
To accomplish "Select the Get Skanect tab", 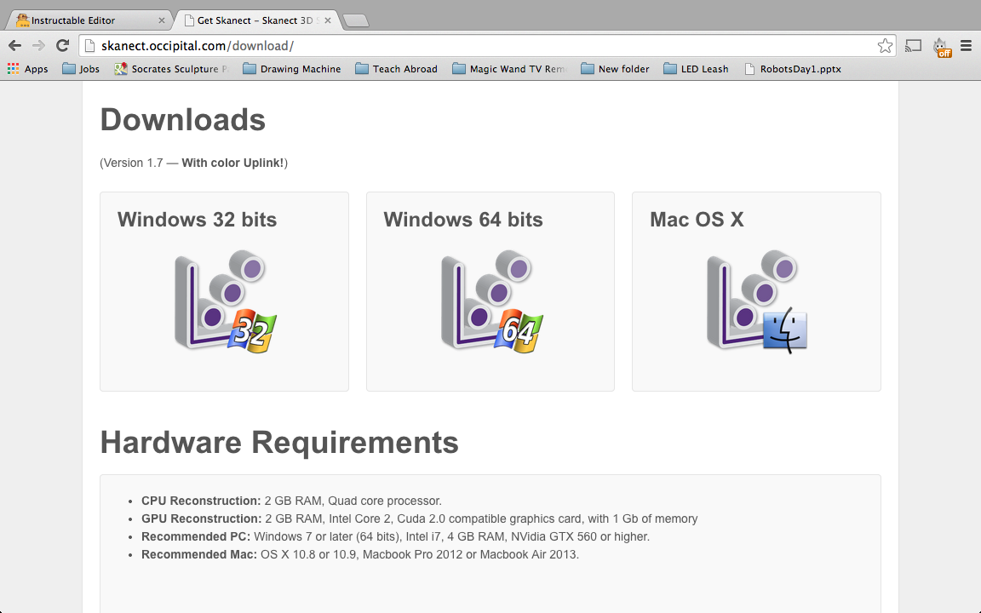I will tap(247, 19).
